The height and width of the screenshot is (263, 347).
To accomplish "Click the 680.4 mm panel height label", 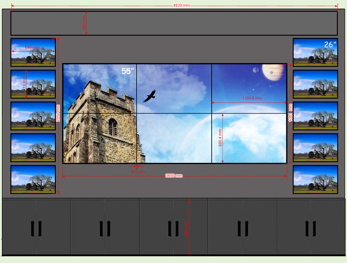I will [220, 138].
